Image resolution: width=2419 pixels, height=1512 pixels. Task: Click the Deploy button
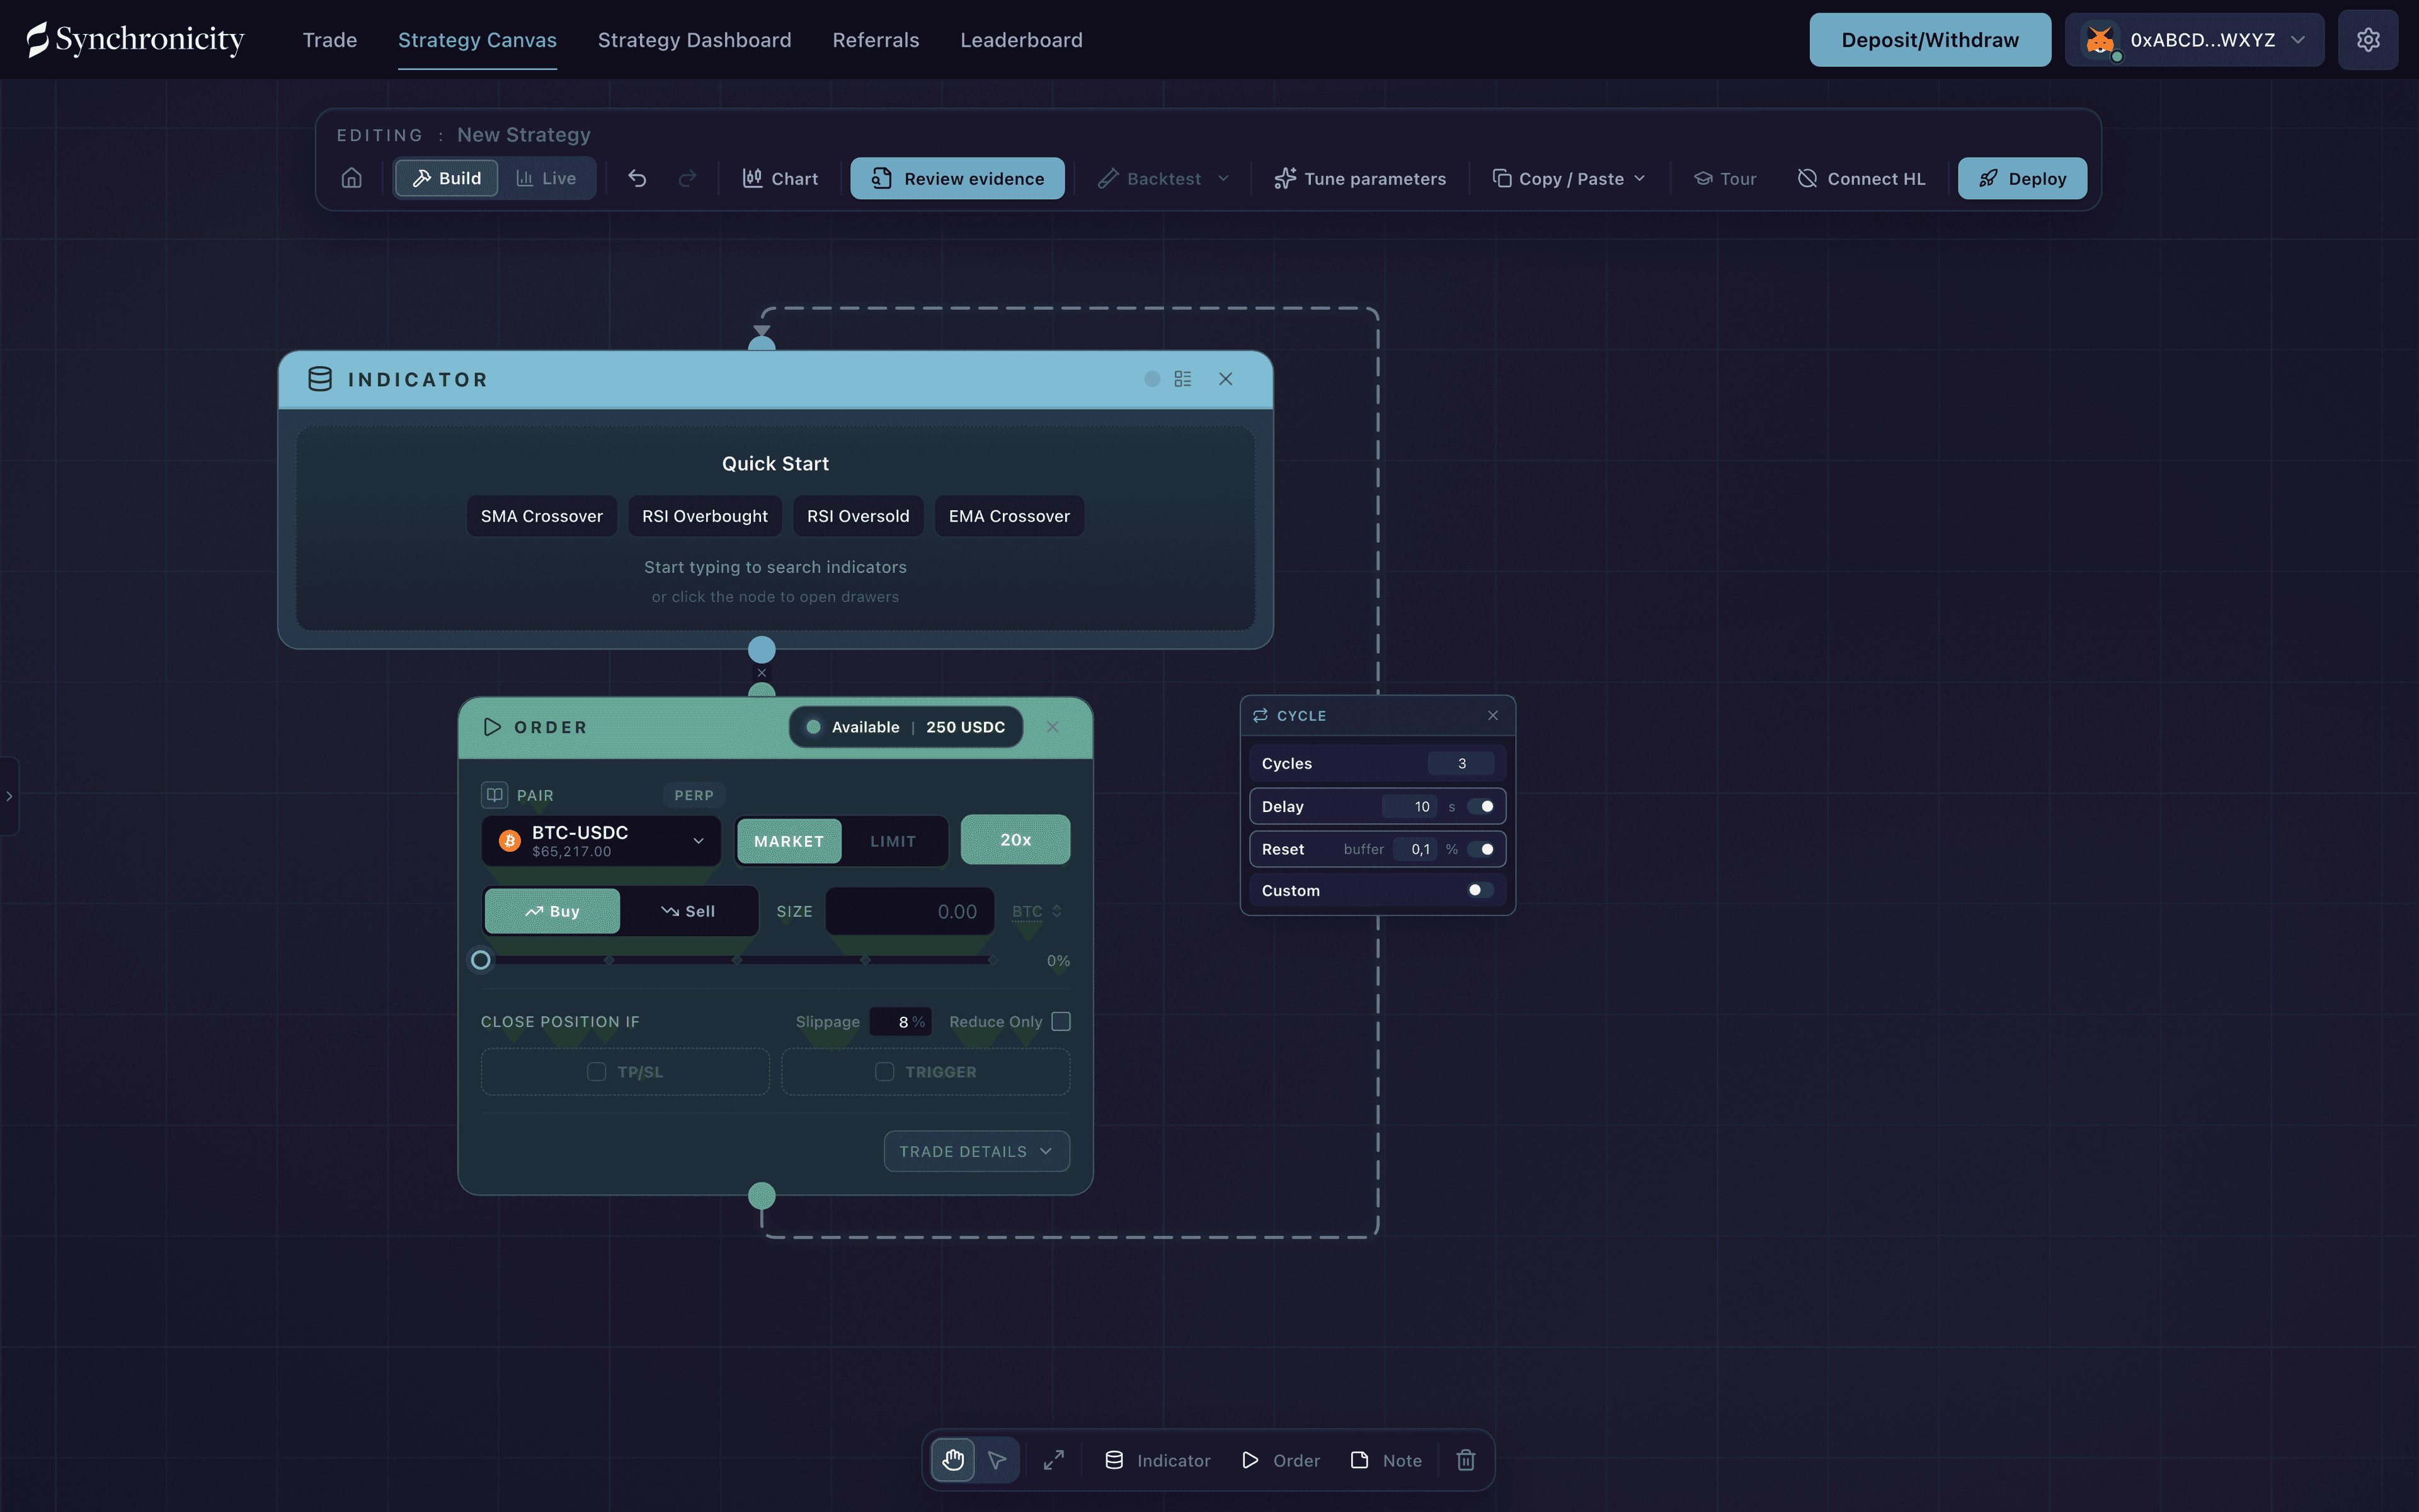[2022, 178]
